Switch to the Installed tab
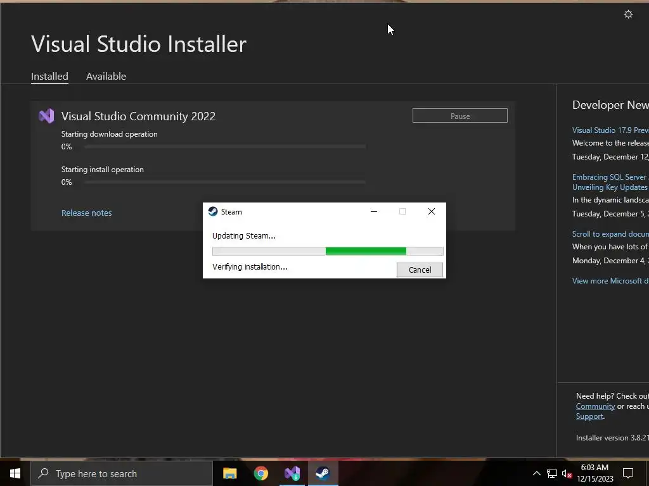This screenshot has width=649, height=486. coord(49,77)
